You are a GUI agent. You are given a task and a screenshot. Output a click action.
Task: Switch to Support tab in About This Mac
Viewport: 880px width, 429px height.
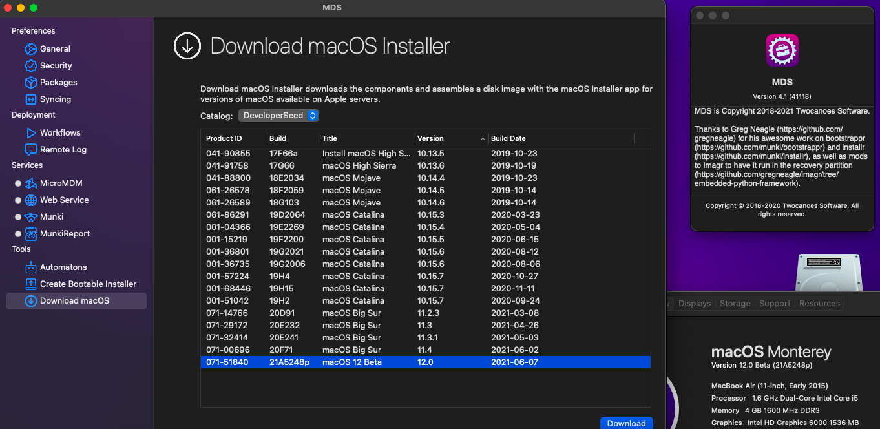pos(775,304)
